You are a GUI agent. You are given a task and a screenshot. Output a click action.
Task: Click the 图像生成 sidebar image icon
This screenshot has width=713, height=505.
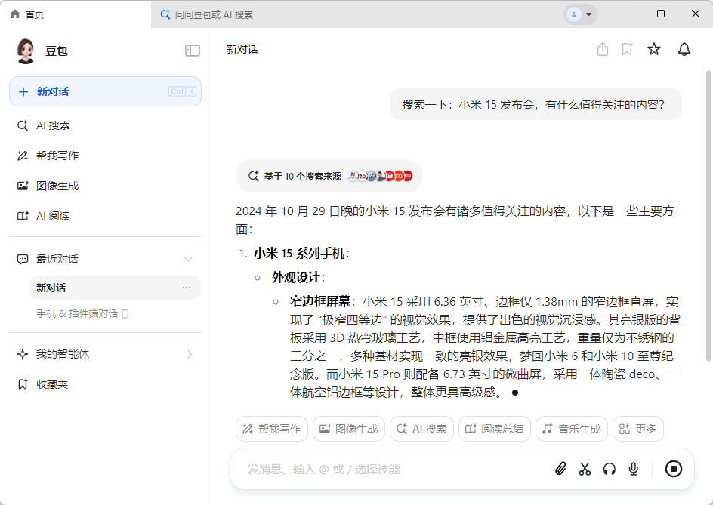pos(23,186)
